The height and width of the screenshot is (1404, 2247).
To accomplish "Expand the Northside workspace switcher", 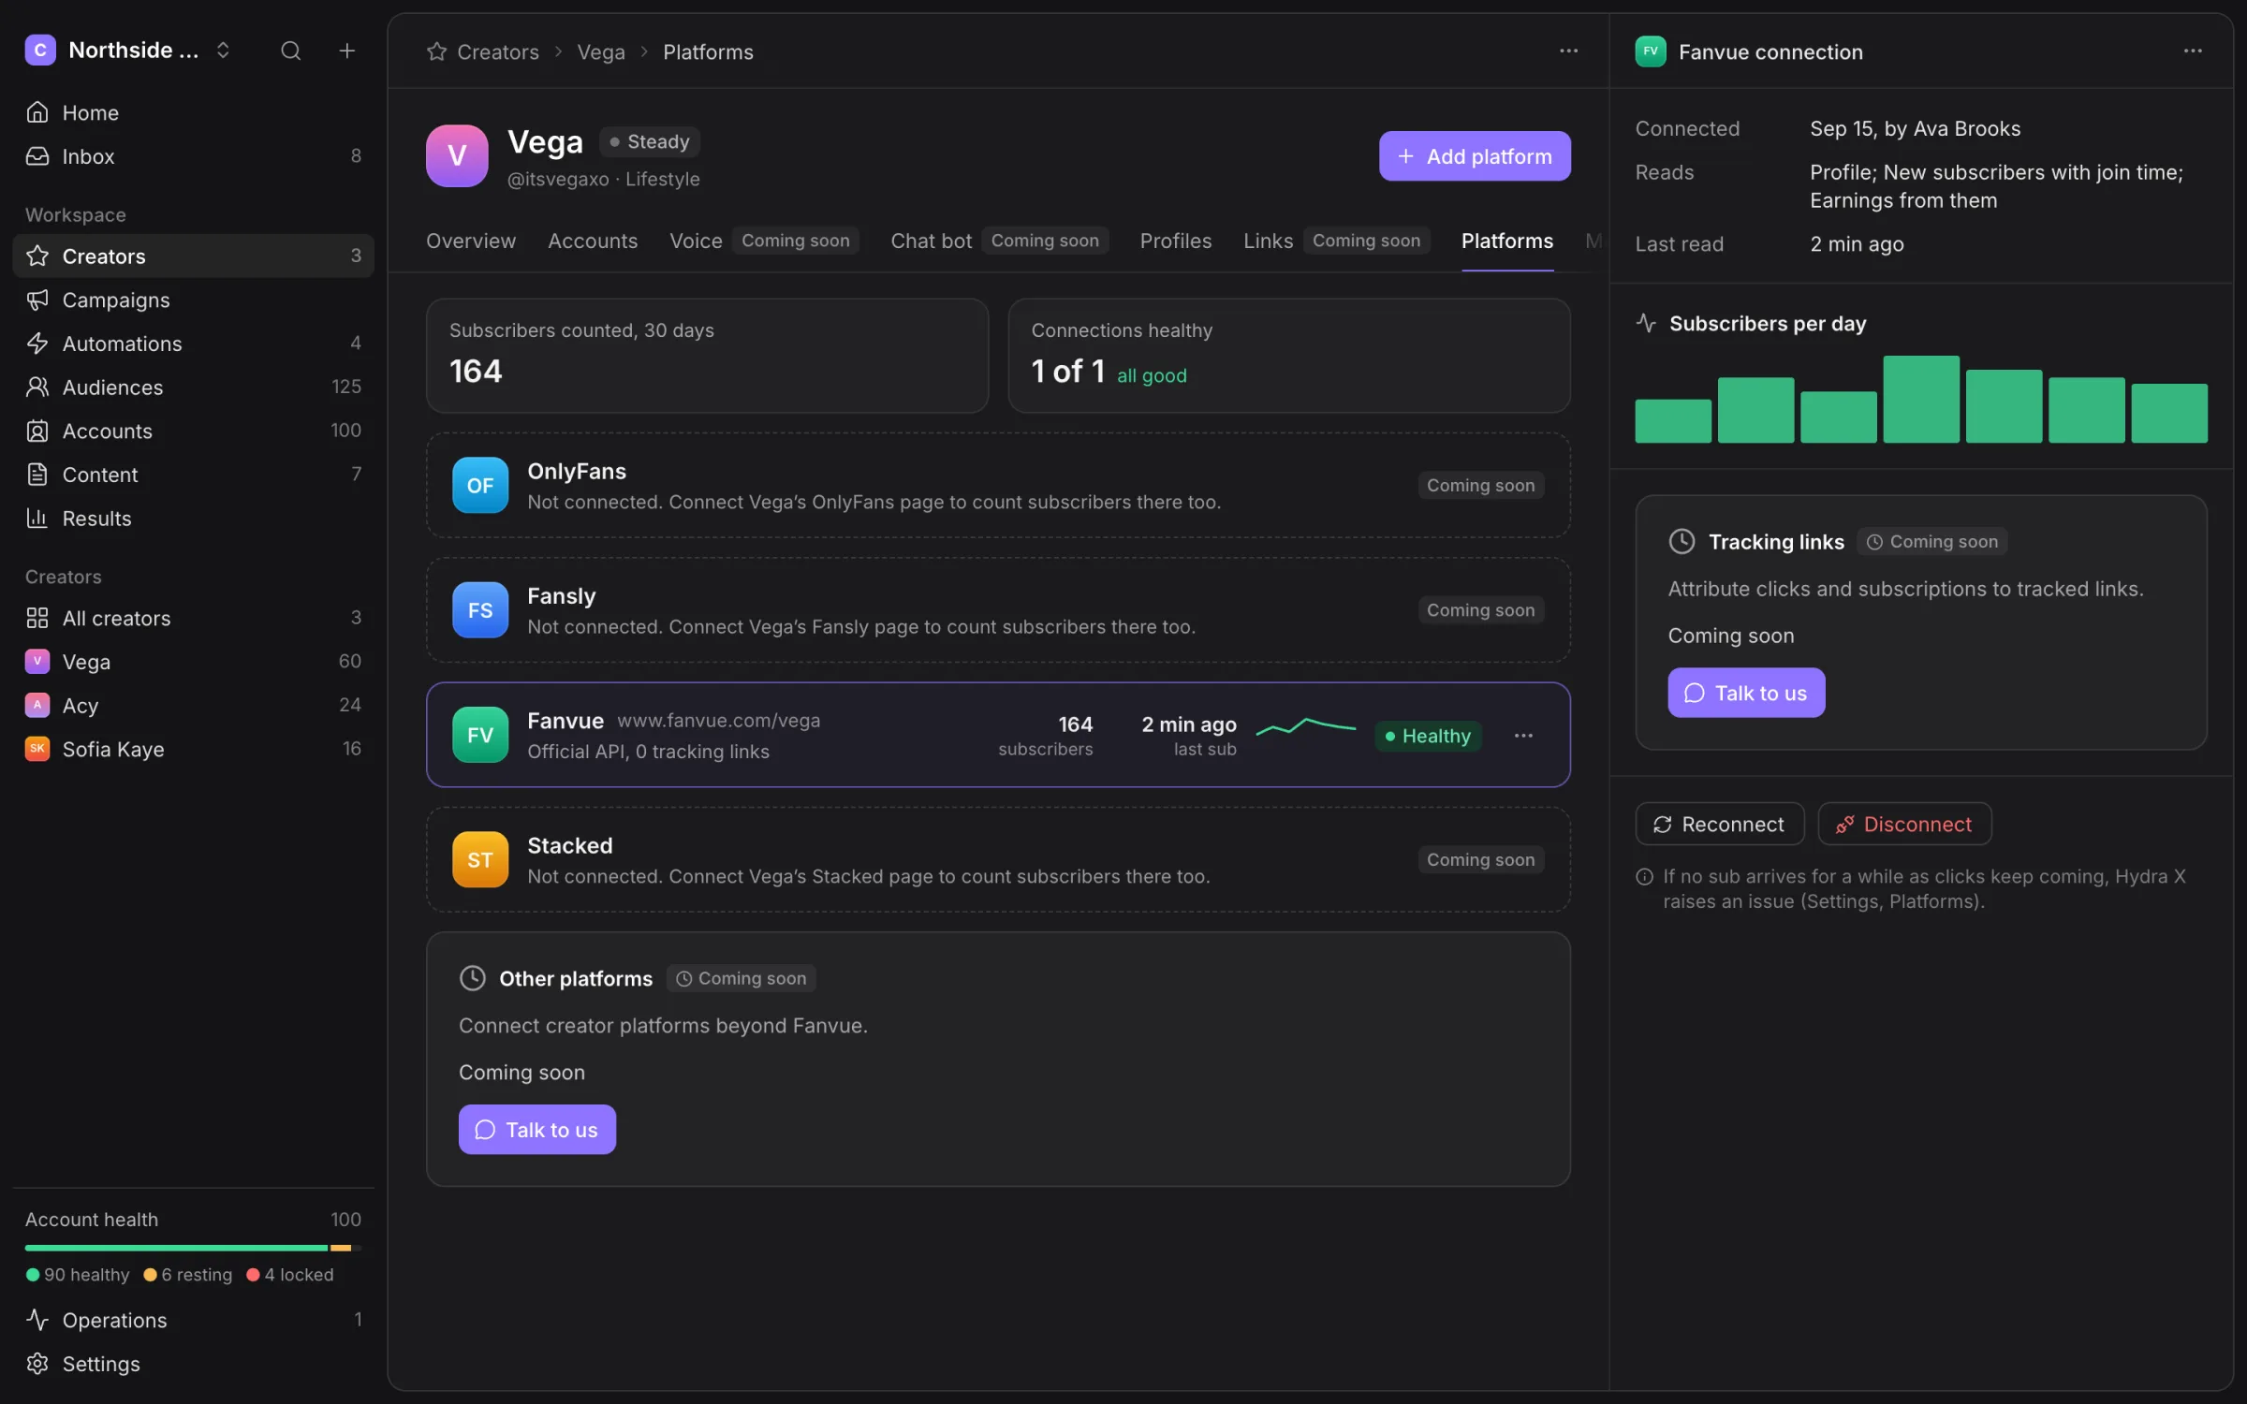I will [x=128, y=51].
